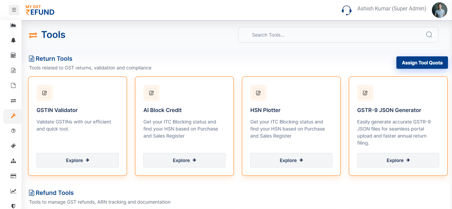Image resolution: width=452 pixels, height=209 pixels.
Task: Click the payment card icon in sidebar
Action: click(13, 176)
